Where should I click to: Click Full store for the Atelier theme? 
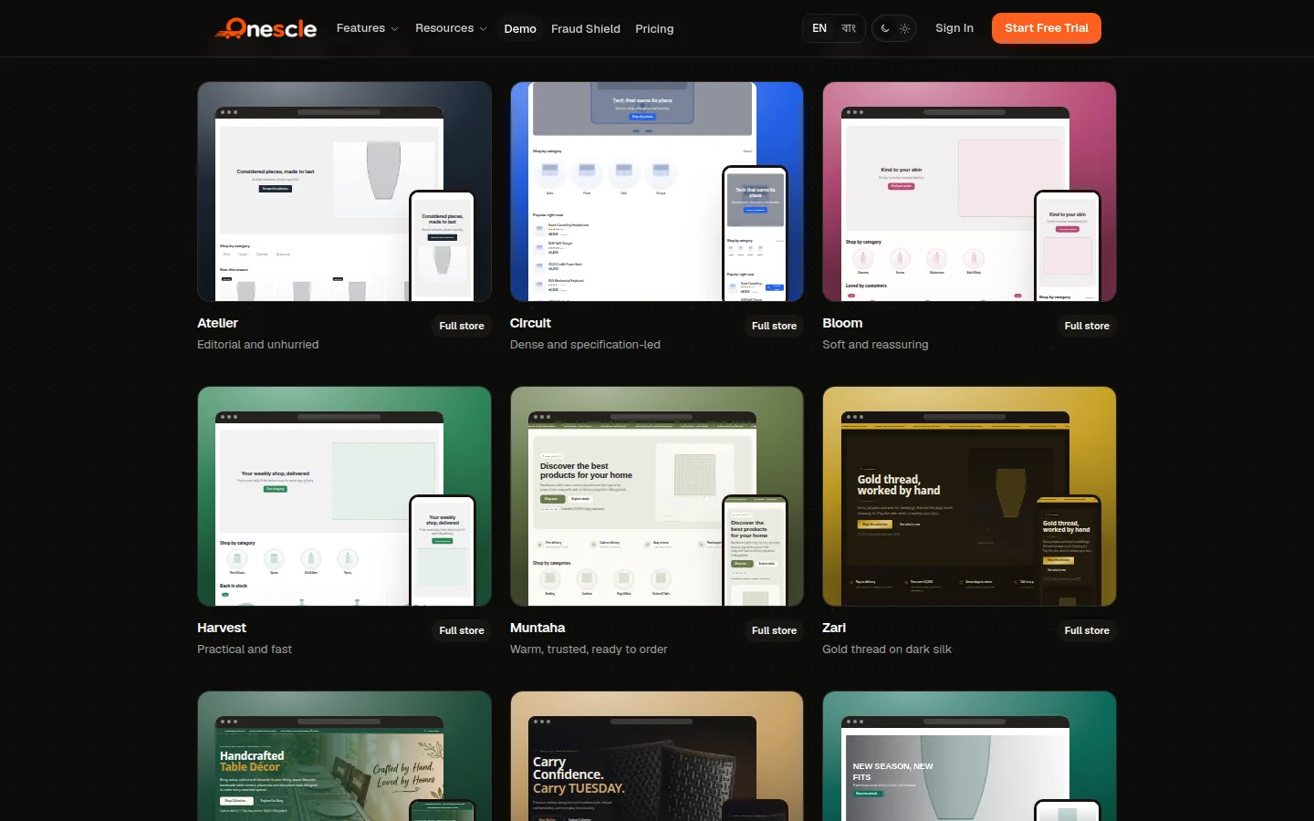[x=462, y=326]
